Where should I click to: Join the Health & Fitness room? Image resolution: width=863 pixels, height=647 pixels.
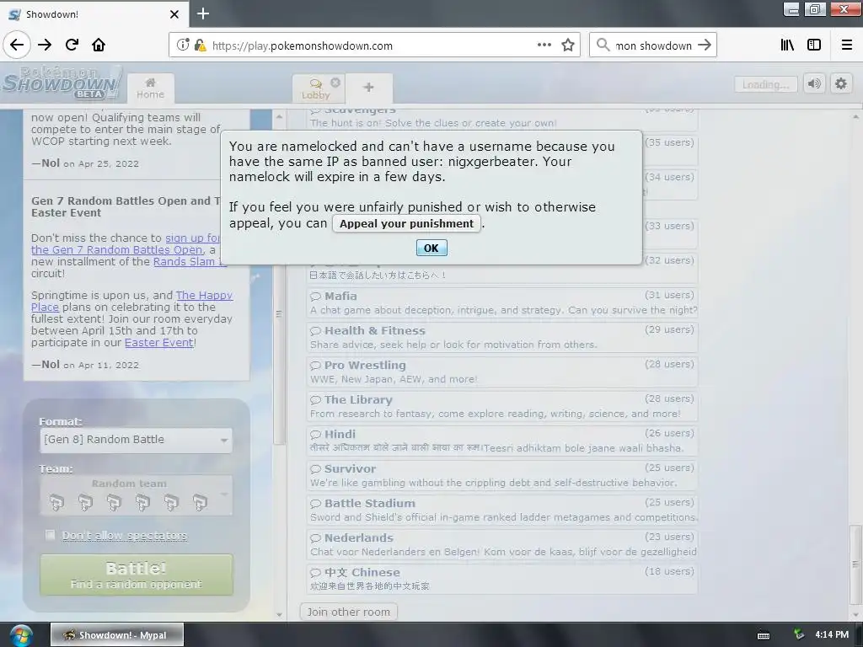click(x=502, y=337)
